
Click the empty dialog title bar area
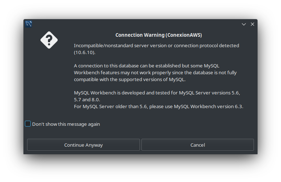137,24
